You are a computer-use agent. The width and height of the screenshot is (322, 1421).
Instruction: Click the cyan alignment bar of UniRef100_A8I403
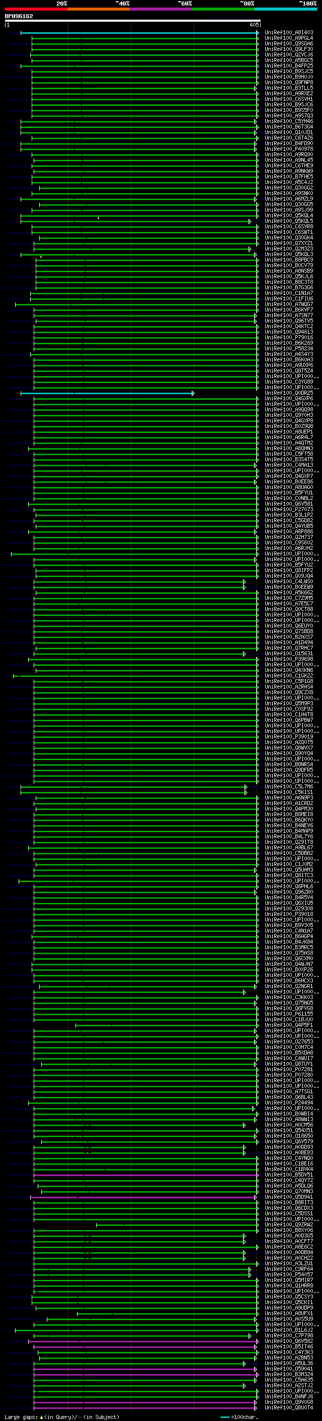(x=139, y=33)
